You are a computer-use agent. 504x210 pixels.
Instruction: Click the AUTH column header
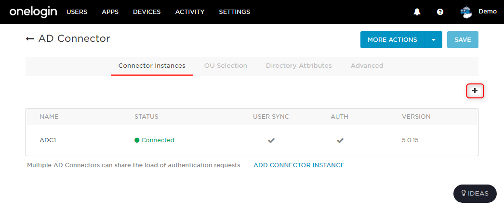[339, 117]
